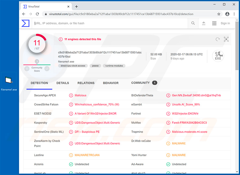Click DFI - Suspicious PE result
Viewport: 240px width, 175px height.
[x=87, y=132]
